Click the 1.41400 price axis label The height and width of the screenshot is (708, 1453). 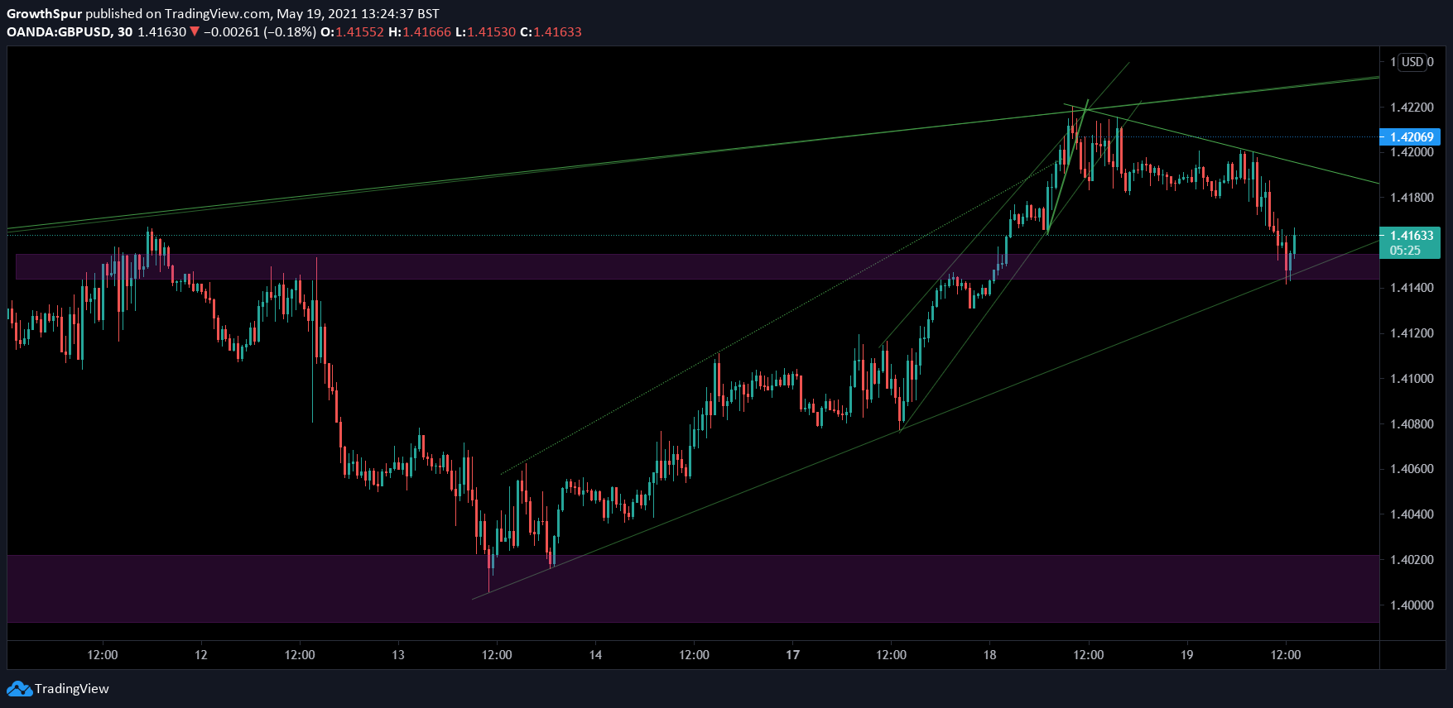[1412, 288]
